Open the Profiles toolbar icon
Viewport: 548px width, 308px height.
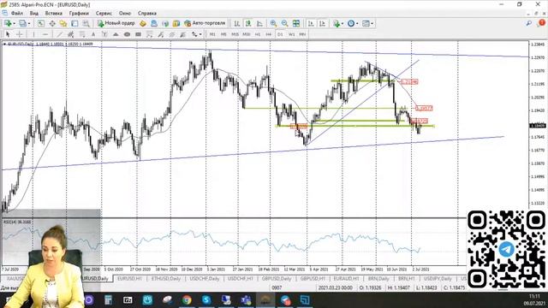point(23,23)
